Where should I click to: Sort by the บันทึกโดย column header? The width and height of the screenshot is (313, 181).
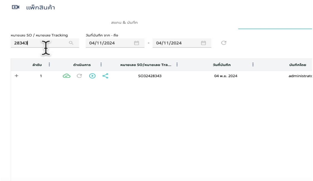click(297, 65)
